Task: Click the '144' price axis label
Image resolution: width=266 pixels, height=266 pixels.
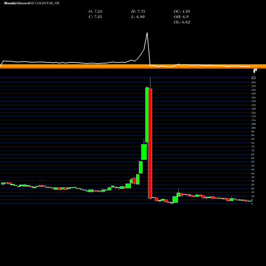Action: pos(254,98)
